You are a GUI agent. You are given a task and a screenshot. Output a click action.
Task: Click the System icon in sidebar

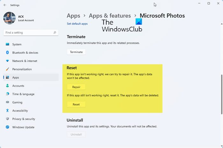click(x=7, y=44)
